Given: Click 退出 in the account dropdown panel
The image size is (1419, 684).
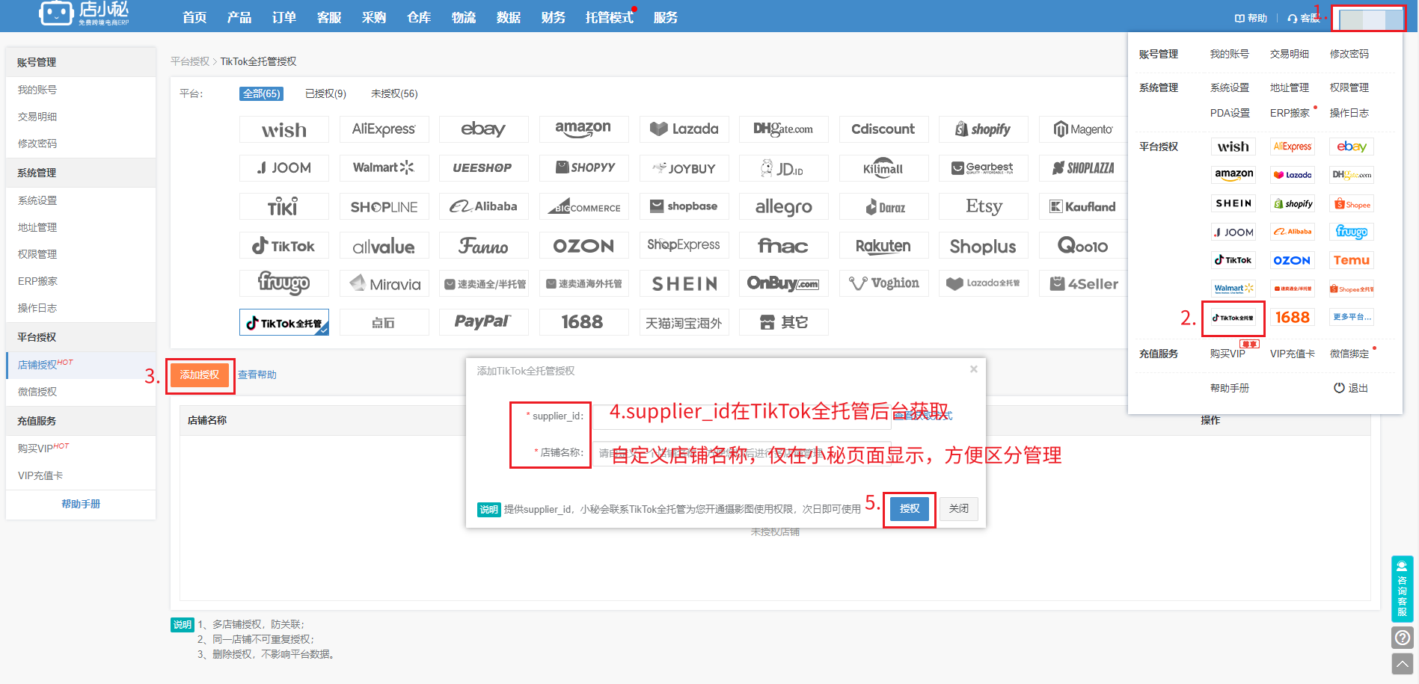Looking at the screenshot, I should 1351,388.
